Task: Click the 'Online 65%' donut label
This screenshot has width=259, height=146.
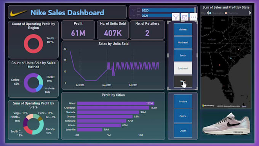Action: [15, 82]
